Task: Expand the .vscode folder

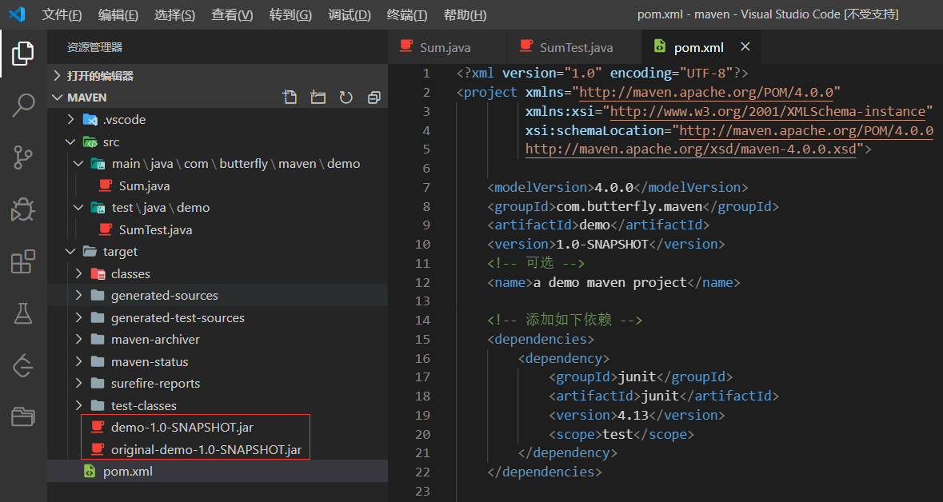Action: (x=124, y=120)
